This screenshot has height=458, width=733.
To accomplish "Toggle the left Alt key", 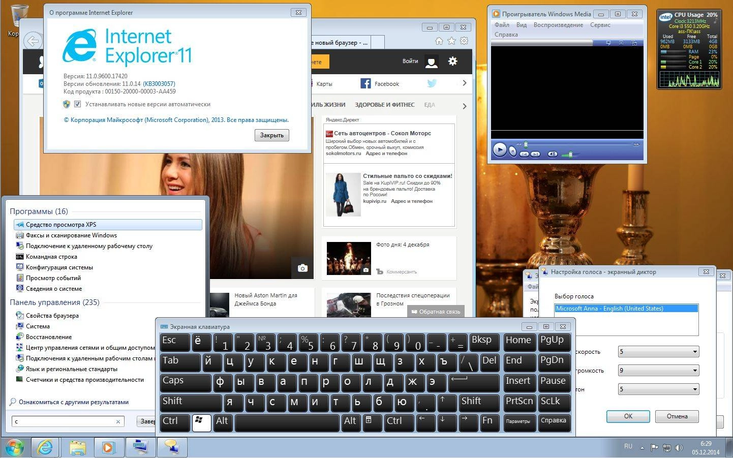I will 223,422.
